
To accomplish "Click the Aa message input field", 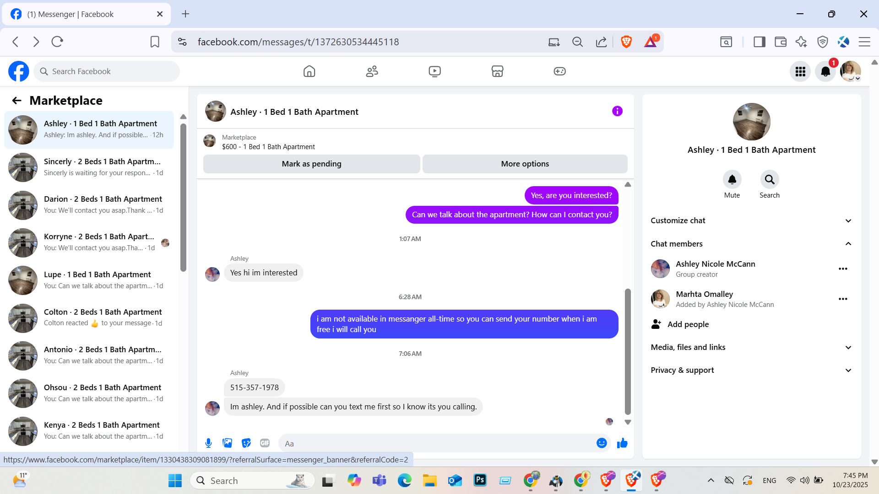I will 435,443.
